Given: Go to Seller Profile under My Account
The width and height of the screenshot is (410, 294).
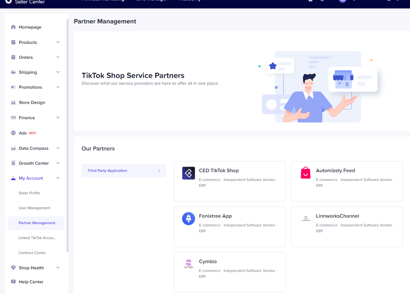Looking at the screenshot, I should point(29,193).
